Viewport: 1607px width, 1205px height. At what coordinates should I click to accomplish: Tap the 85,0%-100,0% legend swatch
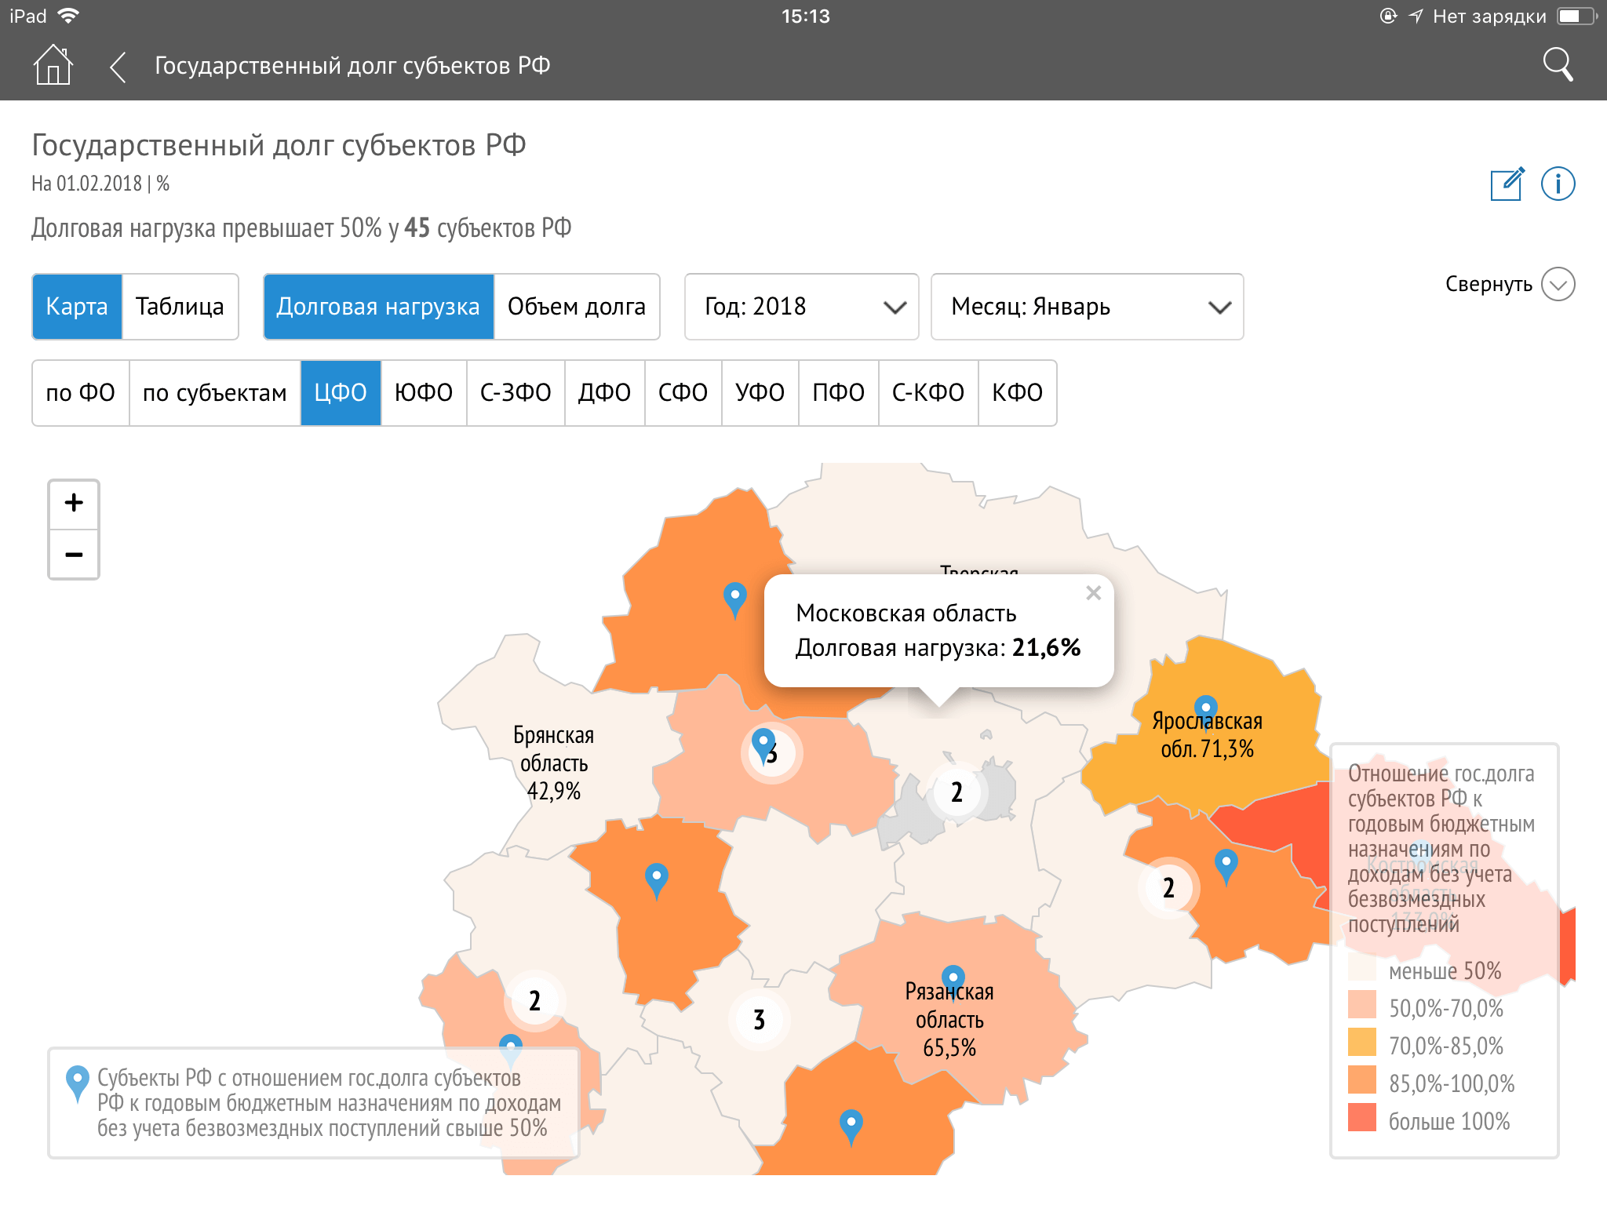pos(1362,1079)
